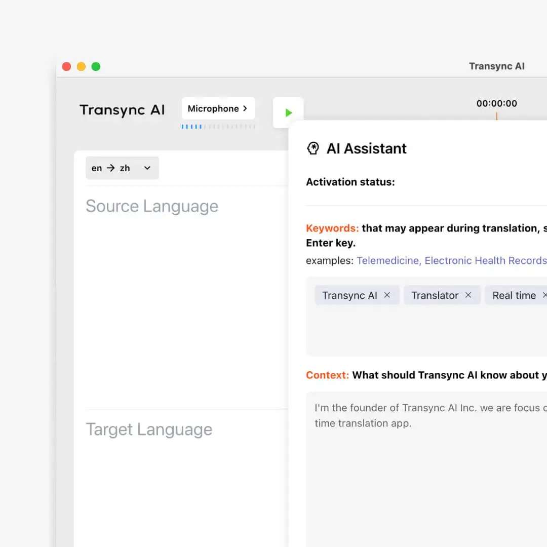Click the AI Assistant head icon

click(313, 148)
